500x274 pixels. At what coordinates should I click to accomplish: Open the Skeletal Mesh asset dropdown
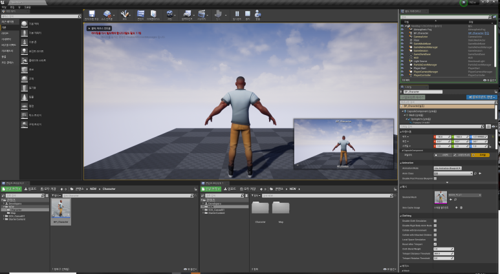pos(465,195)
